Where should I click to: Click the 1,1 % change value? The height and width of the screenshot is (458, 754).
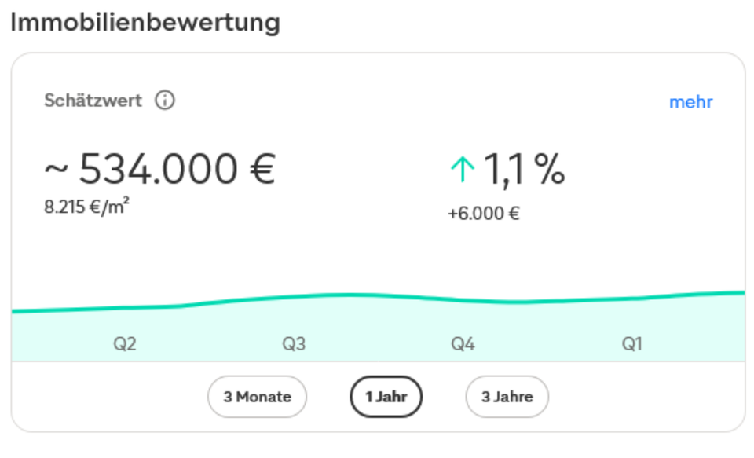(x=522, y=170)
